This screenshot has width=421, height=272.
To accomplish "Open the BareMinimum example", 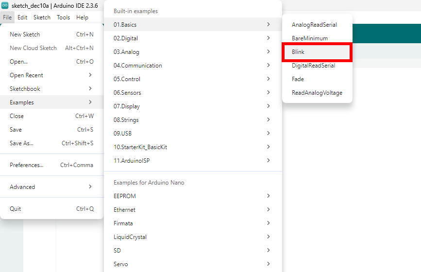I will pyautogui.click(x=309, y=38).
